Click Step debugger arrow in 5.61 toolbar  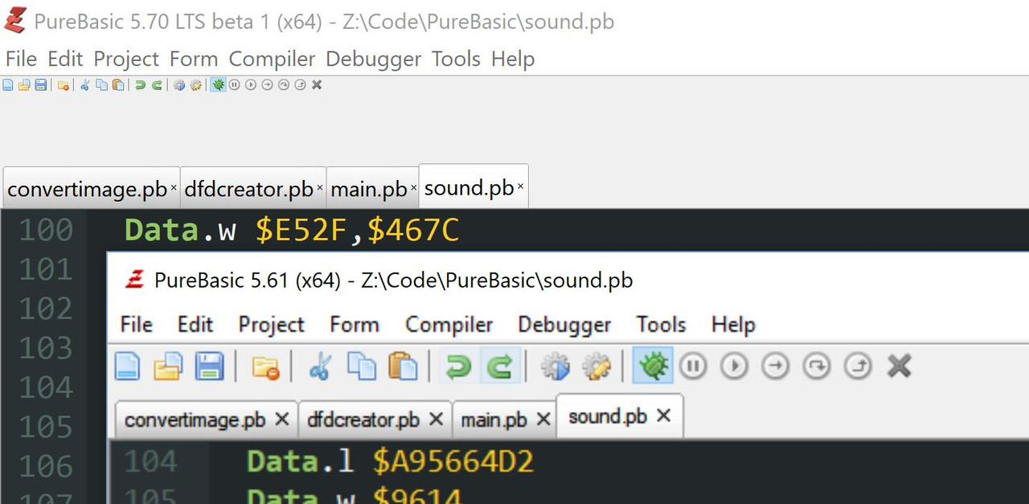776,367
